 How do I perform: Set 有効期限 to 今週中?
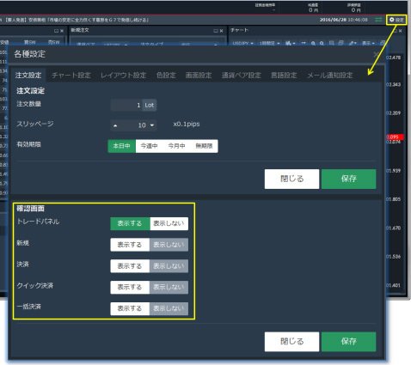point(149,146)
